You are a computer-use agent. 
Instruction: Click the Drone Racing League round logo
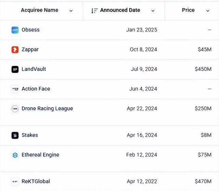(15, 109)
